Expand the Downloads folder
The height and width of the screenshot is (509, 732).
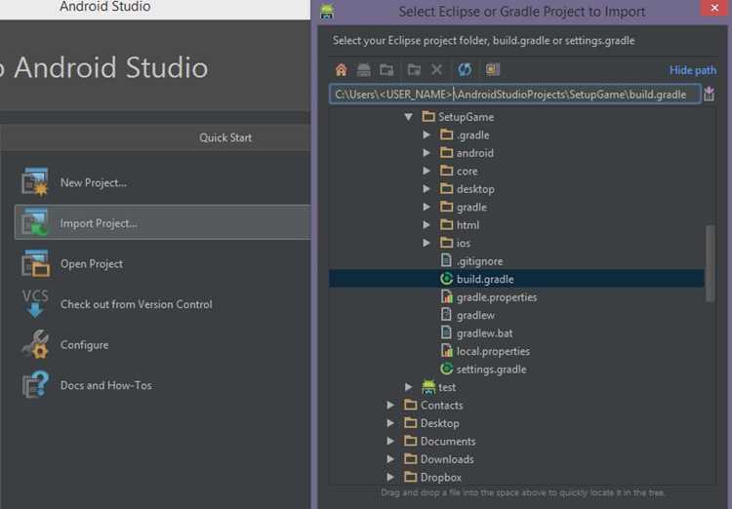[390, 459]
